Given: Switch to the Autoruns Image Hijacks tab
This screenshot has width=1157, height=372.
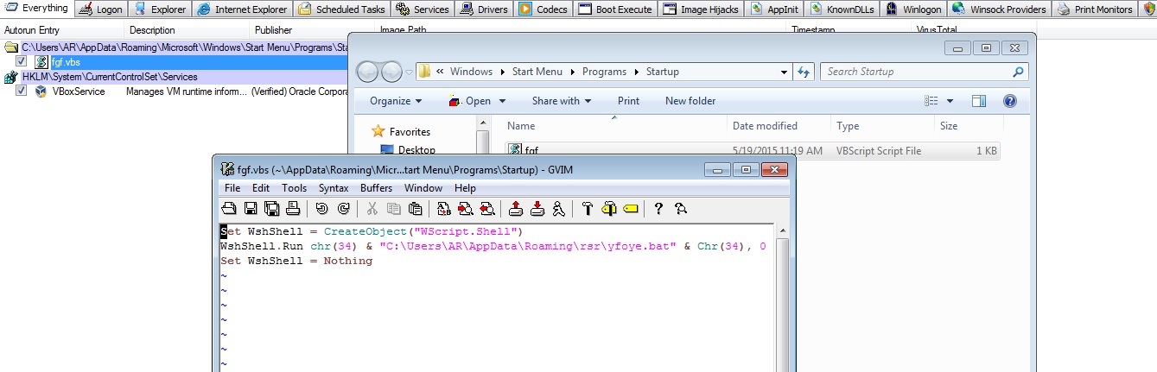Looking at the screenshot, I should 700,9.
